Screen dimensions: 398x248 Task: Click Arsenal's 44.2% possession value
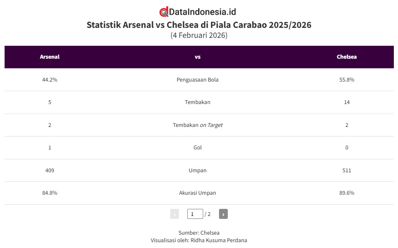coord(50,79)
